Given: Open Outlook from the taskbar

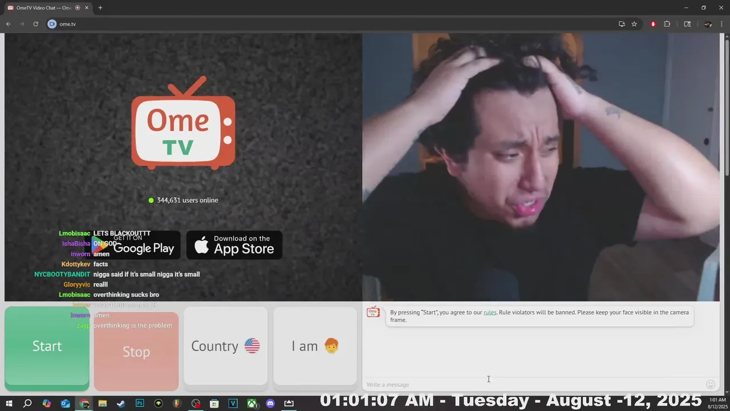Looking at the screenshot, I should click(65, 404).
